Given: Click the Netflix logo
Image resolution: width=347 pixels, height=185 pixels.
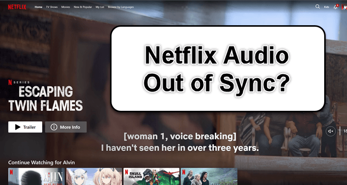Looking at the screenshot, I should 17,7.
